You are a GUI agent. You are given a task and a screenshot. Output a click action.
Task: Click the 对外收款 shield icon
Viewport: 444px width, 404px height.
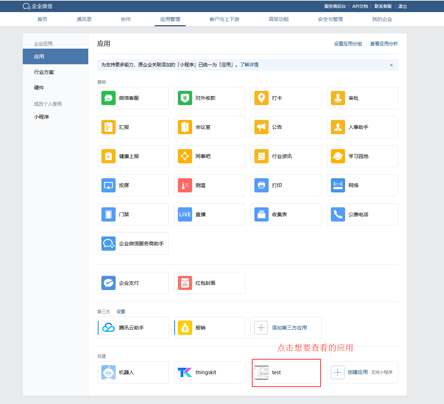pos(185,98)
